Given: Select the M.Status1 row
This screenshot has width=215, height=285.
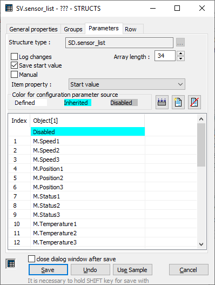Looking at the screenshot, I should tap(103, 196).
